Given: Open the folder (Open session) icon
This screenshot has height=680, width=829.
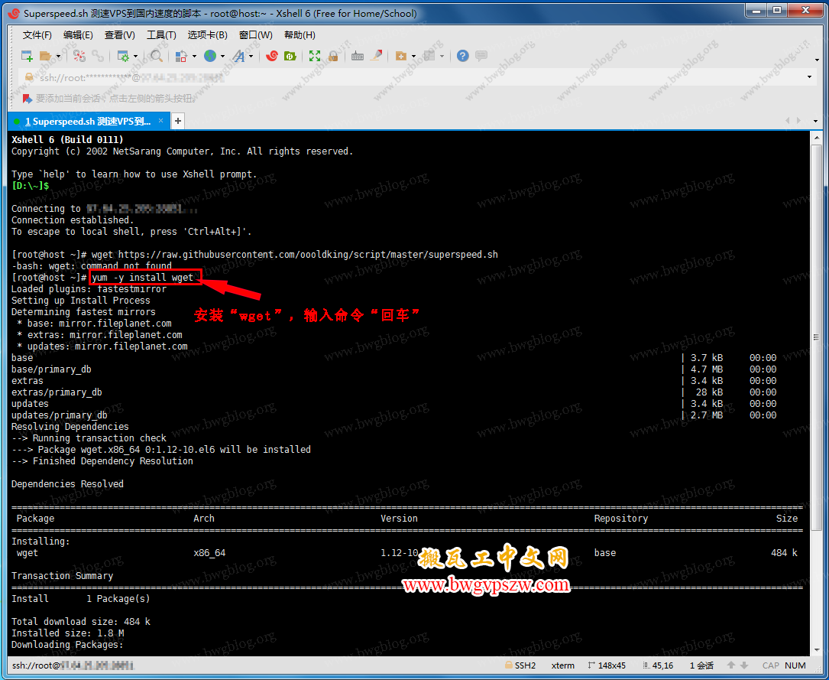Looking at the screenshot, I should pos(46,56).
